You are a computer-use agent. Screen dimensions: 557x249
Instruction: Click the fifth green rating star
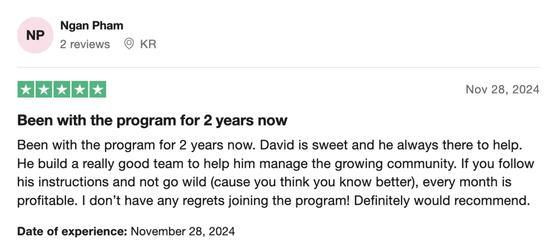(97, 89)
